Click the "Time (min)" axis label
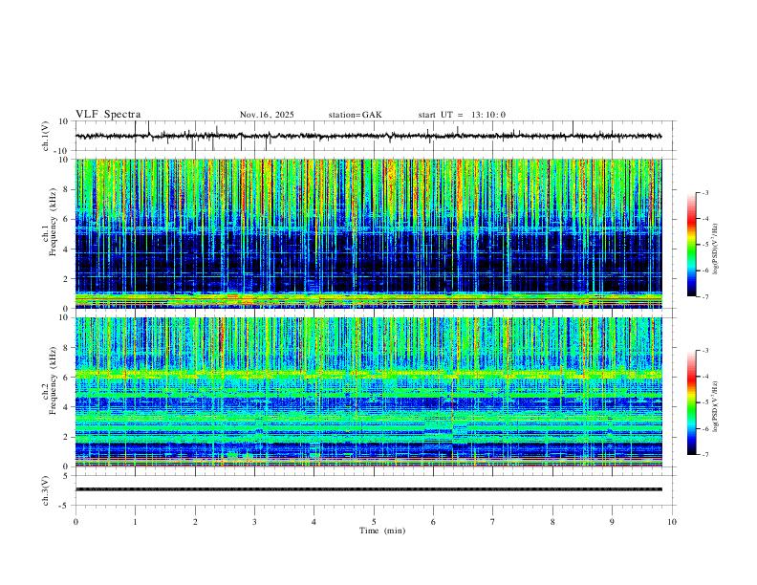The height and width of the screenshot is (585, 757). [382, 531]
